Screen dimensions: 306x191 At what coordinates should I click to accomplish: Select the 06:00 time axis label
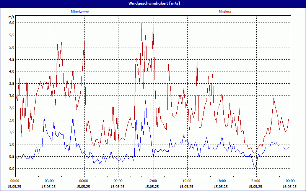pyautogui.click(x=84, y=181)
